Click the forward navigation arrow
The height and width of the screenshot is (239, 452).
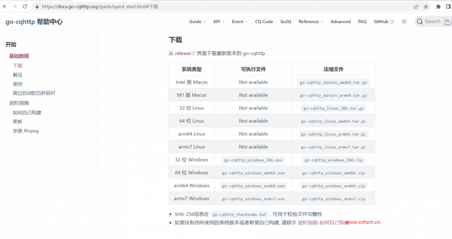coord(15,7)
